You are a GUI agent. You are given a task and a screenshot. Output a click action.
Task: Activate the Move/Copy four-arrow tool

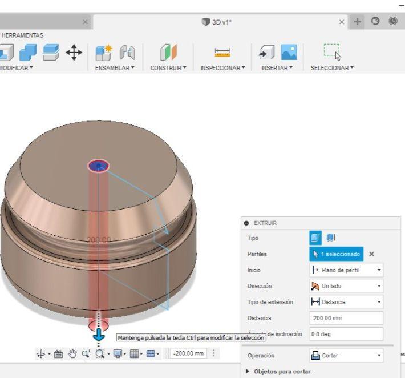pos(74,53)
